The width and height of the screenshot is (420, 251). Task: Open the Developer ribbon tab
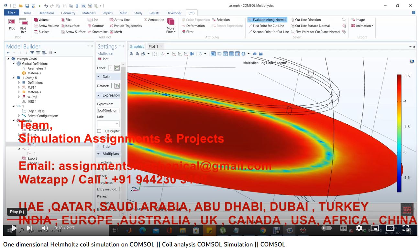click(x=174, y=13)
